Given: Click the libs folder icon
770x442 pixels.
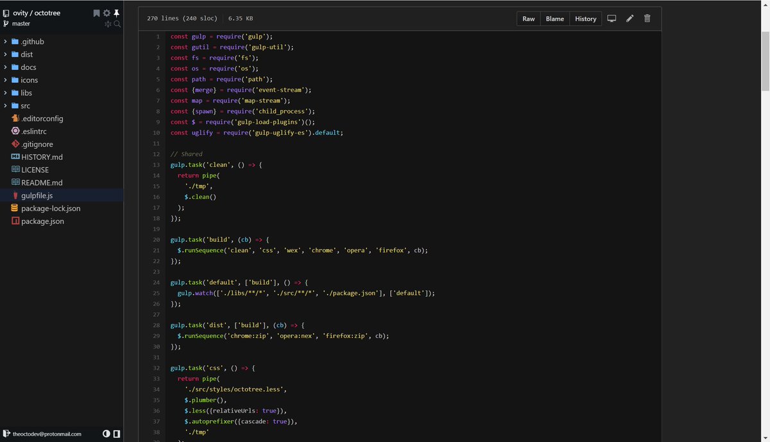Looking at the screenshot, I should tap(15, 93).
